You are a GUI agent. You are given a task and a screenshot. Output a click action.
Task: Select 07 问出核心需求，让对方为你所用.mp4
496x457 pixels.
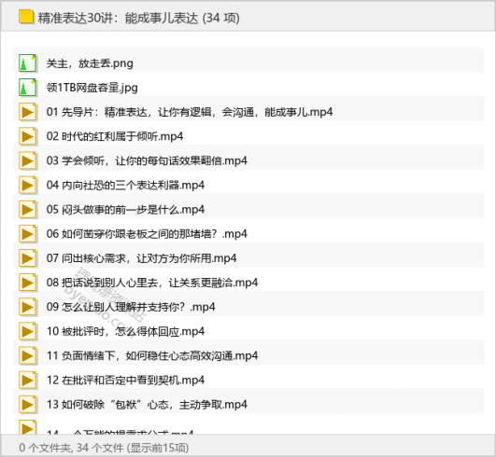pos(141,258)
